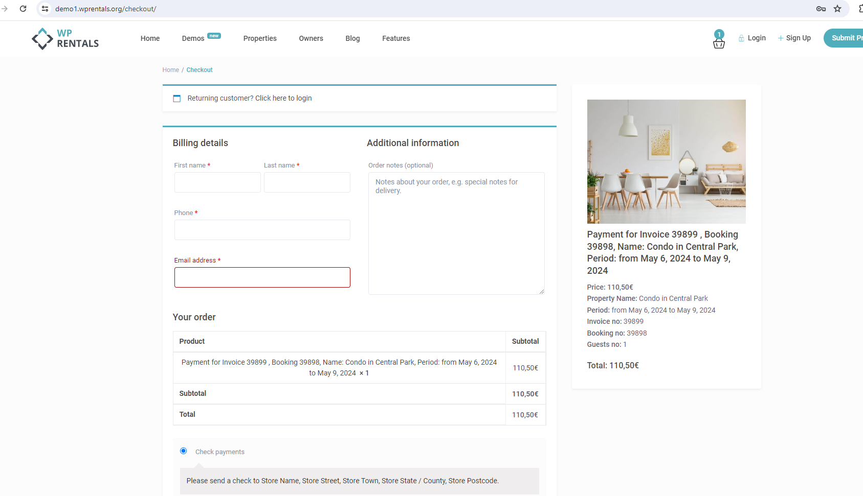Open the Blog menu item

[x=352, y=38]
